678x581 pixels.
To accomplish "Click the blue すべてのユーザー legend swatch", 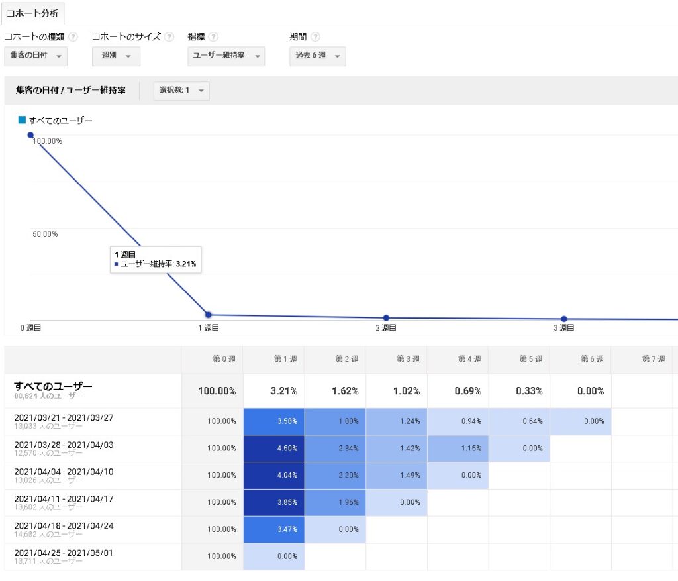I will coord(22,120).
